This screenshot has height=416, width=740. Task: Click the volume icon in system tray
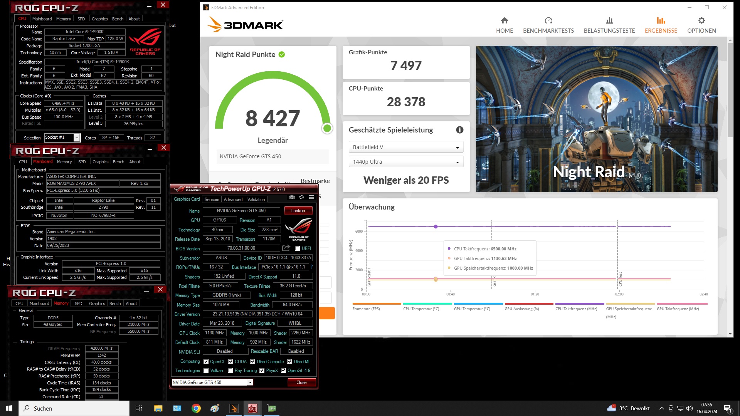[x=690, y=408]
